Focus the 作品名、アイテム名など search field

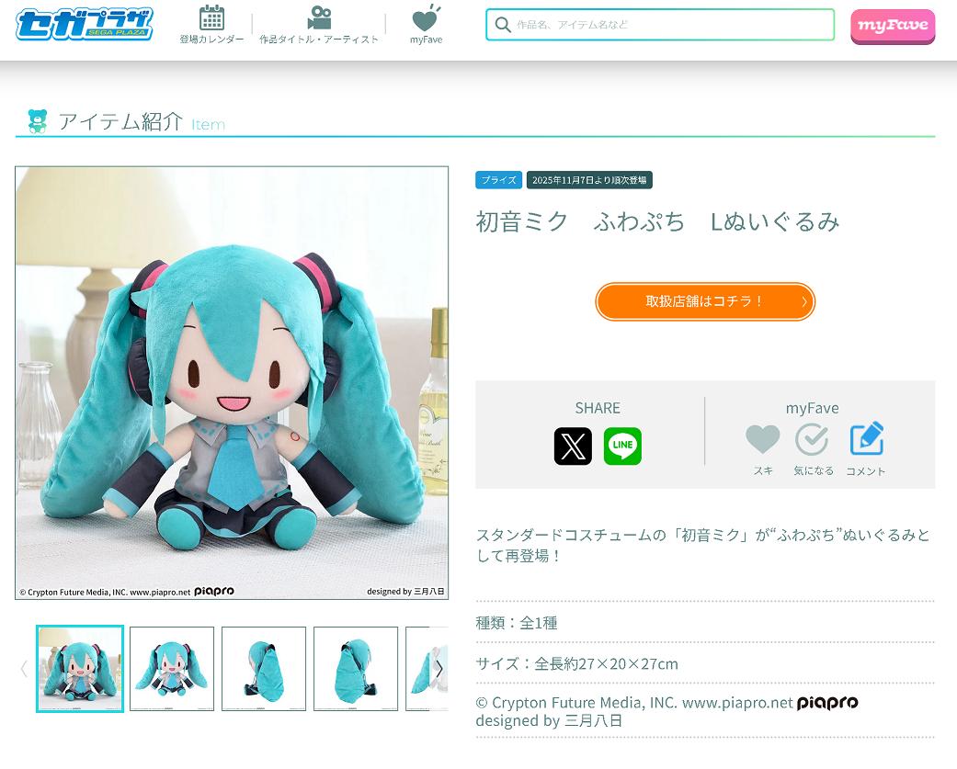tap(660, 25)
